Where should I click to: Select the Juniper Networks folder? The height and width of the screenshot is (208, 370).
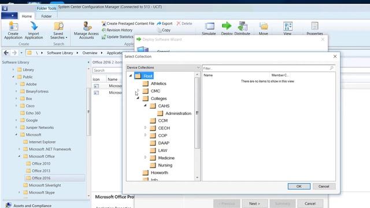point(37,128)
